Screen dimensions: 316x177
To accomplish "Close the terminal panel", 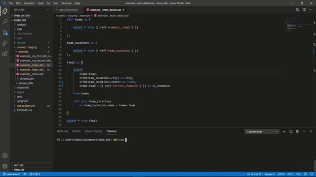I will pos(311,131).
